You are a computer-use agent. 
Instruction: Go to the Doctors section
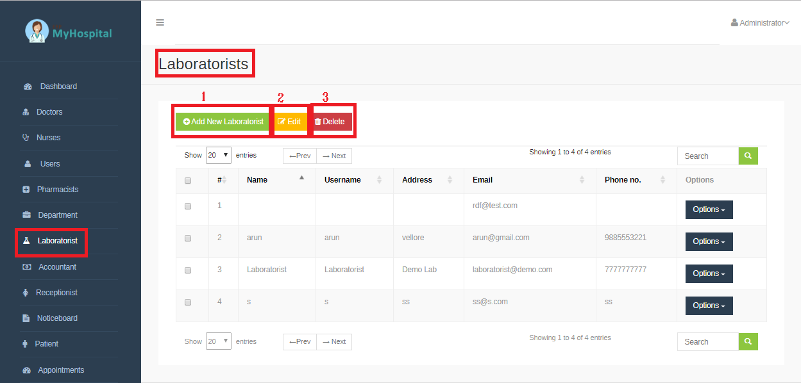tap(49, 112)
